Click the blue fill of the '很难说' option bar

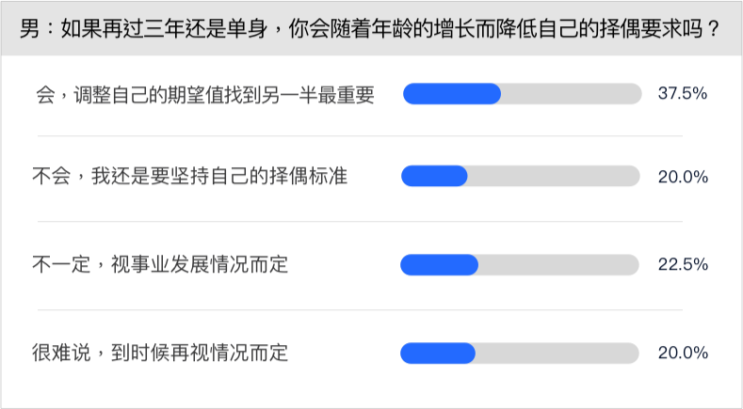pyautogui.click(x=437, y=354)
